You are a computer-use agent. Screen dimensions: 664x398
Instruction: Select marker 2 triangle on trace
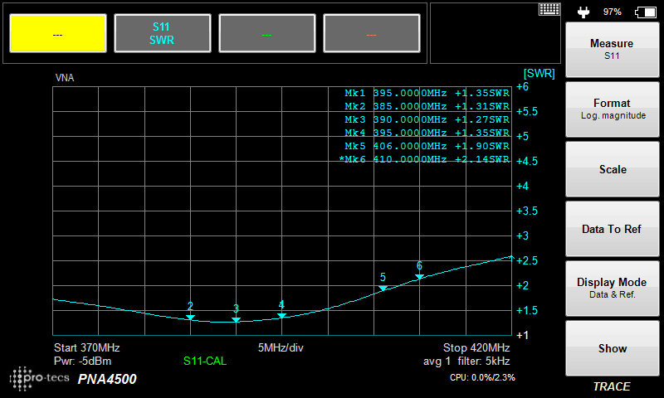(x=190, y=317)
